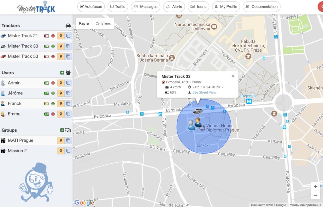This screenshot has height=207, width=323.
Task: Locate Mister Track 21 with its pin icon
Action: tap(61, 36)
